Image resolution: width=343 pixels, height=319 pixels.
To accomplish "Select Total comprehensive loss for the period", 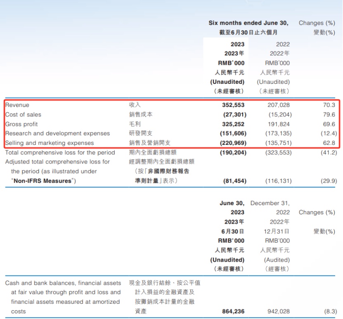I will tap(60, 152).
